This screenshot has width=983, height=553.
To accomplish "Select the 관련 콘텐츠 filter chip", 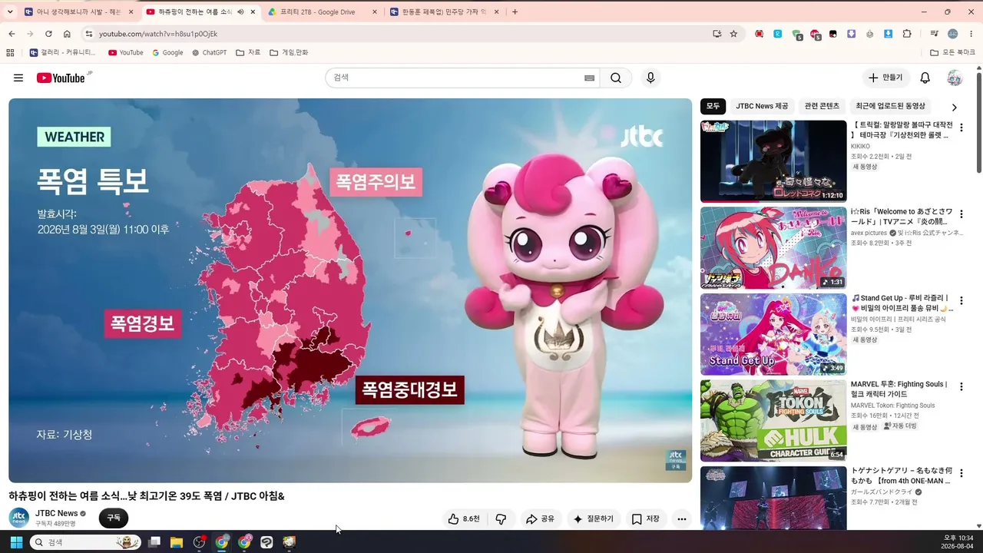I will (x=822, y=106).
